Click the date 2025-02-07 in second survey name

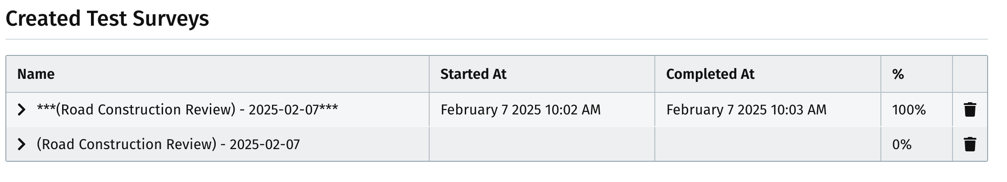(265, 144)
